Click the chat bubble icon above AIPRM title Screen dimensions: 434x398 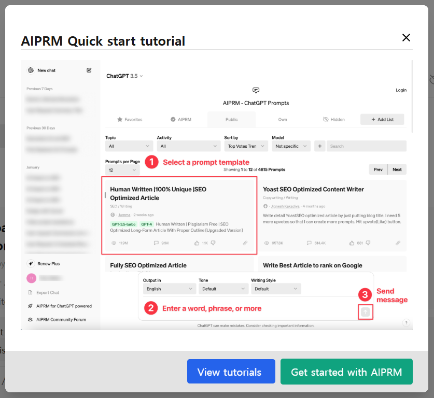[256, 91]
